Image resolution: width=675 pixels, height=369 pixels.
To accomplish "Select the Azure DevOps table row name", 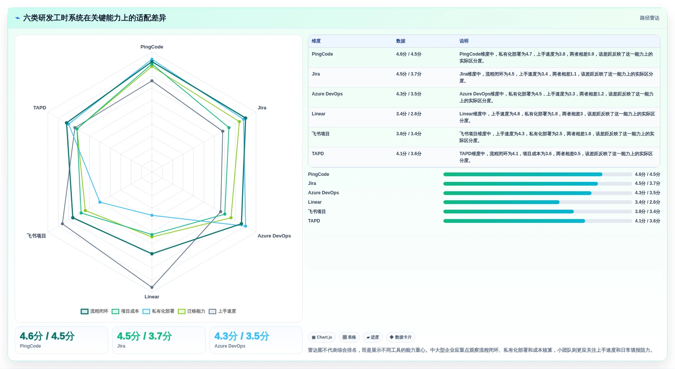I will [327, 94].
